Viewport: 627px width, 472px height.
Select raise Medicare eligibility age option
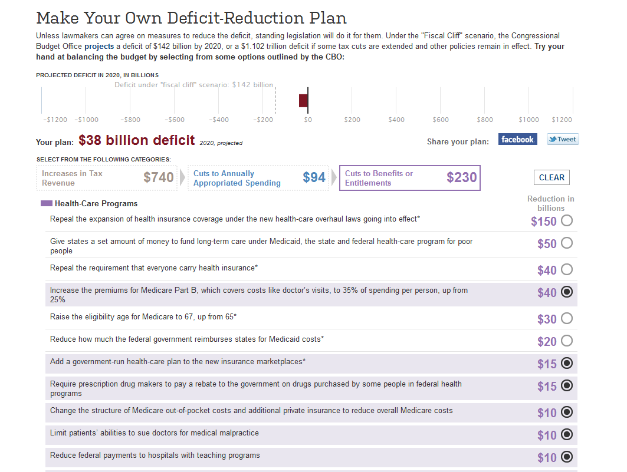pos(567,318)
